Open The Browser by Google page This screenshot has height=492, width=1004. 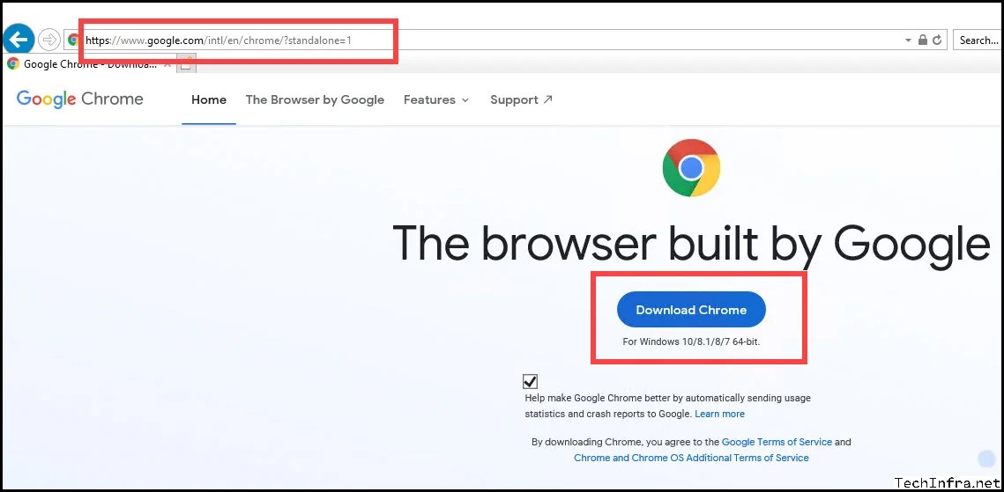pyautogui.click(x=315, y=99)
